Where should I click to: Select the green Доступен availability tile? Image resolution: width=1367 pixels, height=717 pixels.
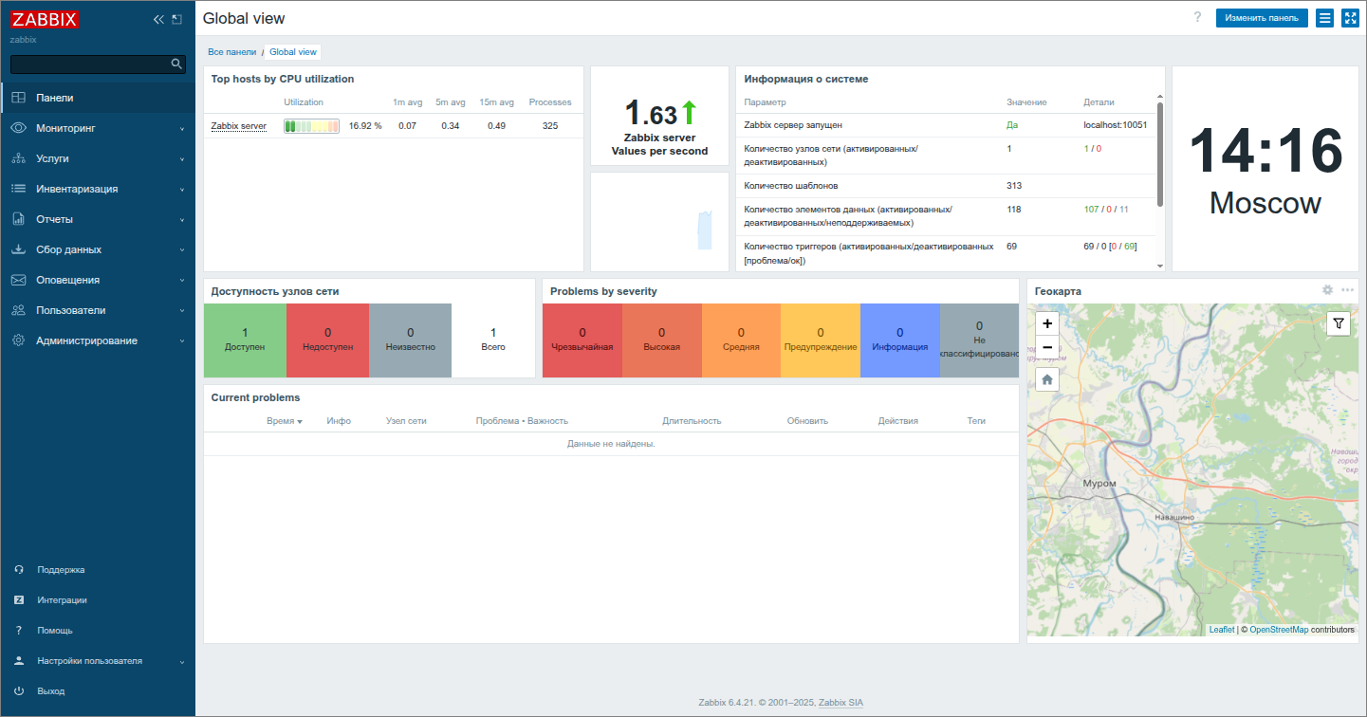pyautogui.click(x=245, y=340)
